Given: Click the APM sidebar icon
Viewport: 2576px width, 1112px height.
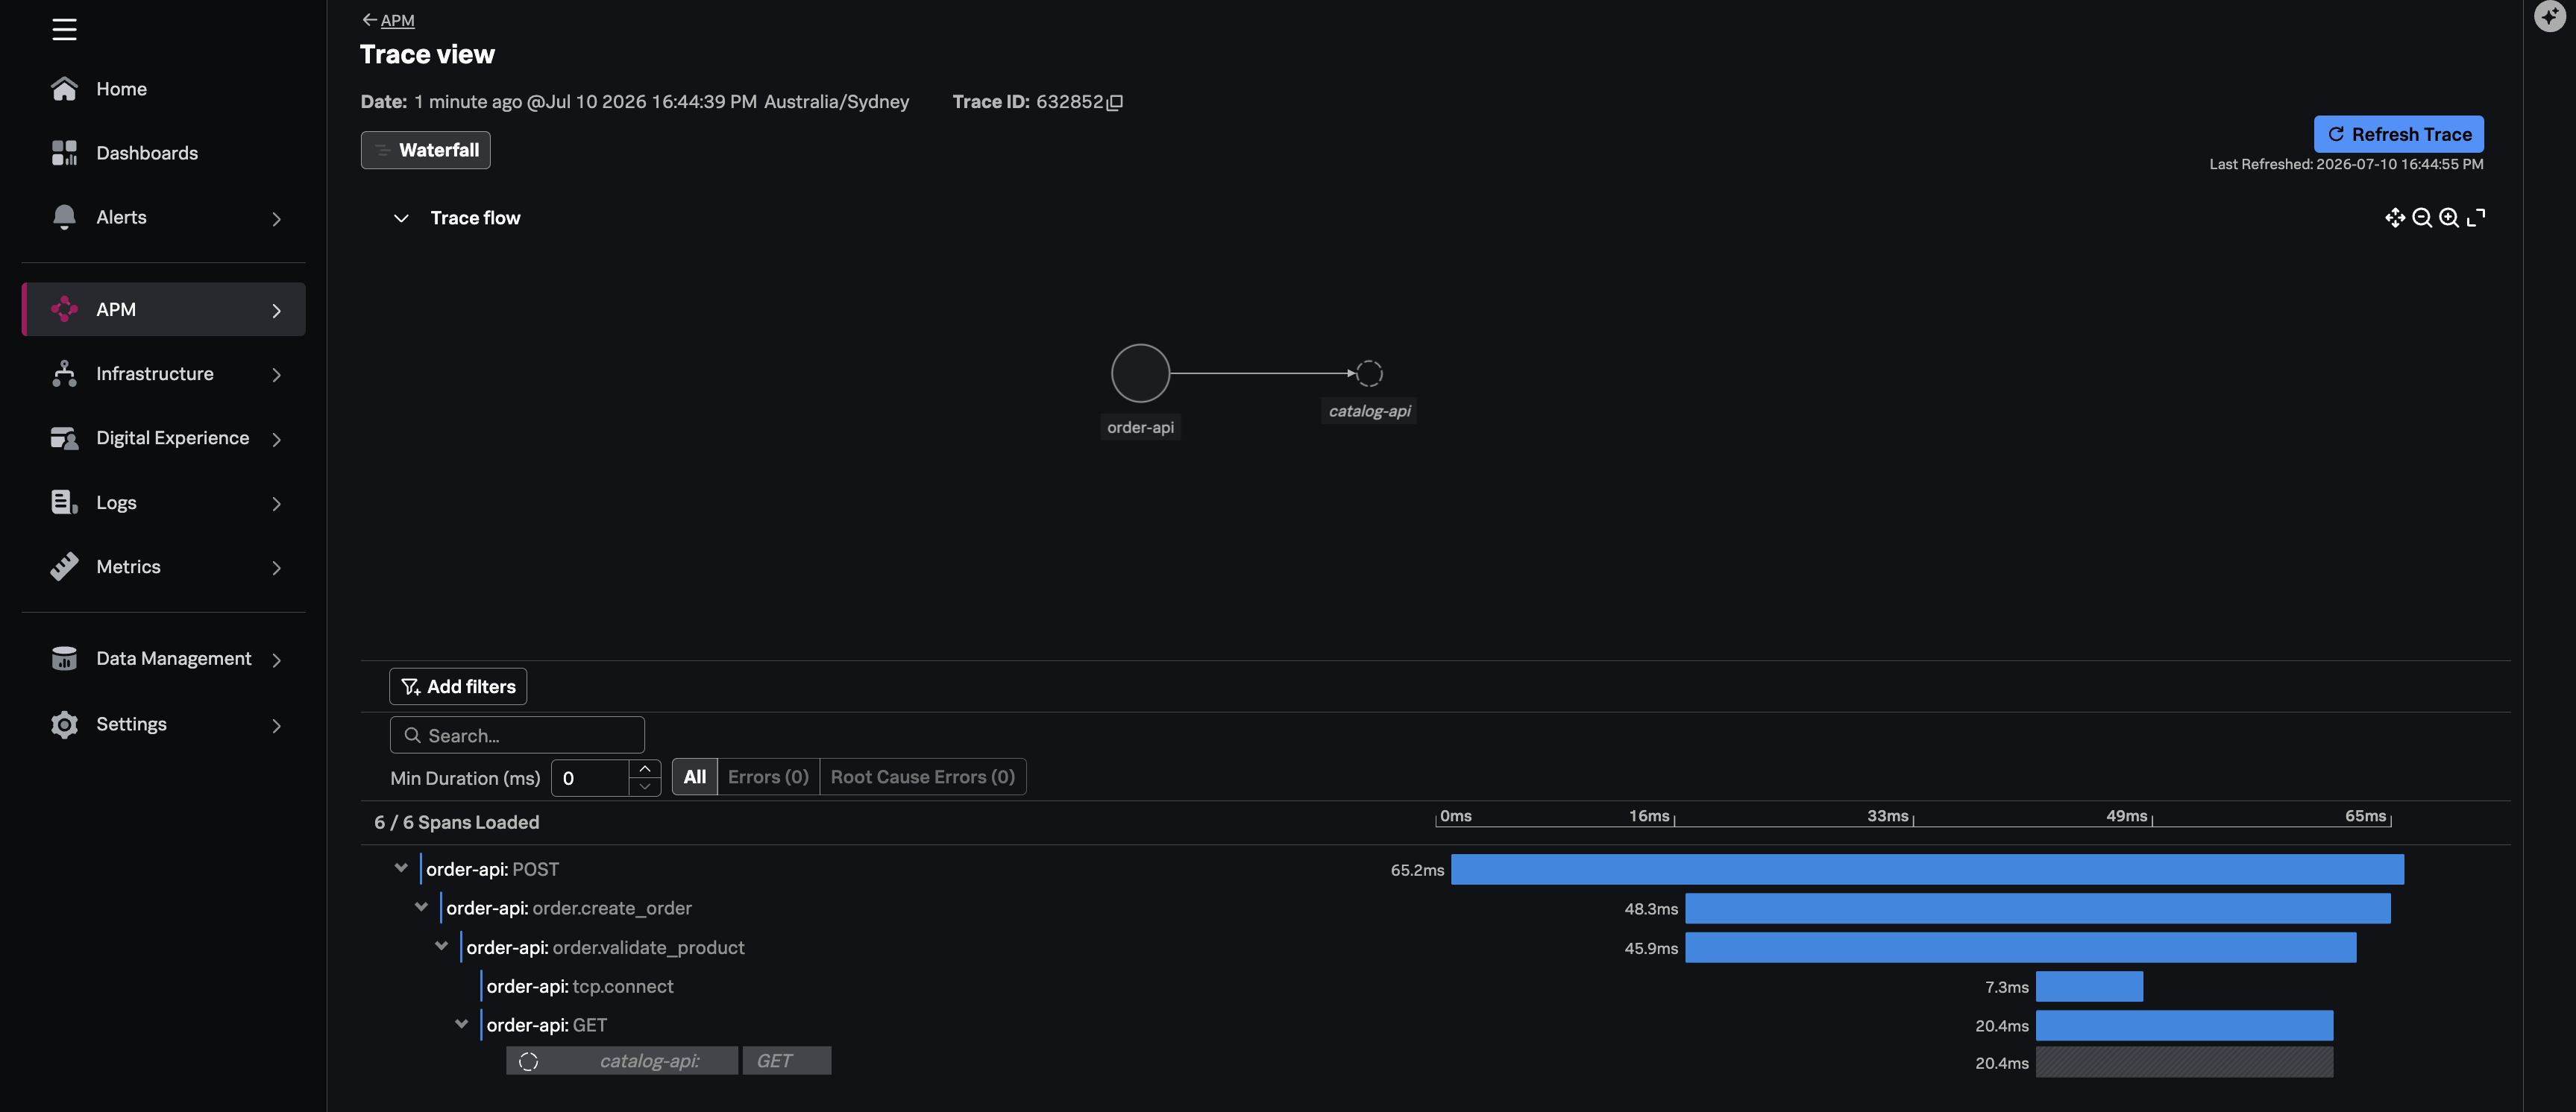Looking at the screenshot, I should (64, 310).
